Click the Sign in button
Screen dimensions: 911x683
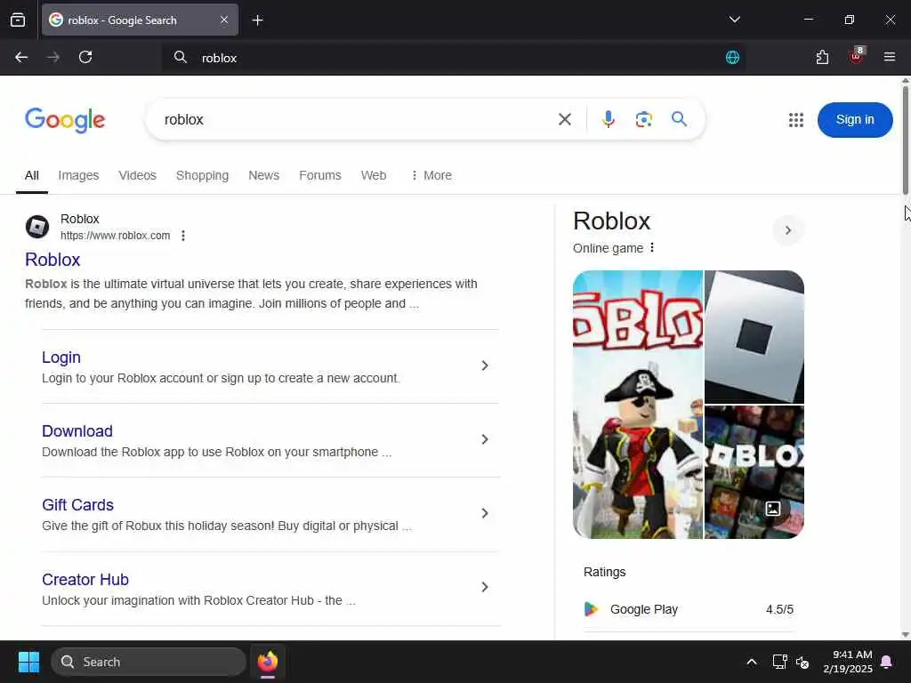(x=855, y=120)
